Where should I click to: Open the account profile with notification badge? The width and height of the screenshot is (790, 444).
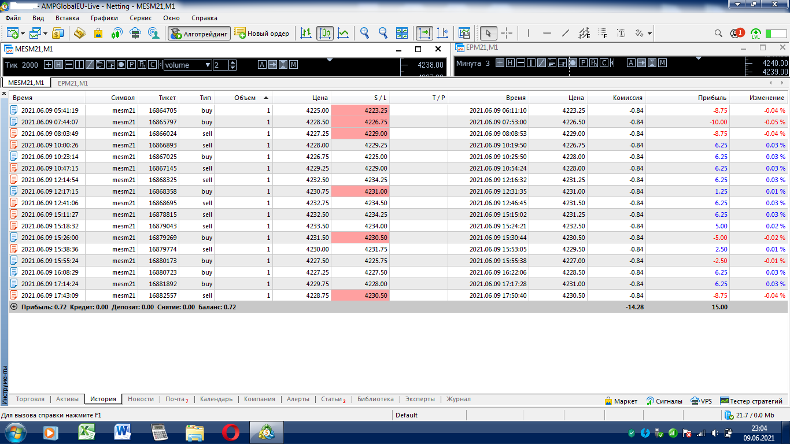(737, 33)
